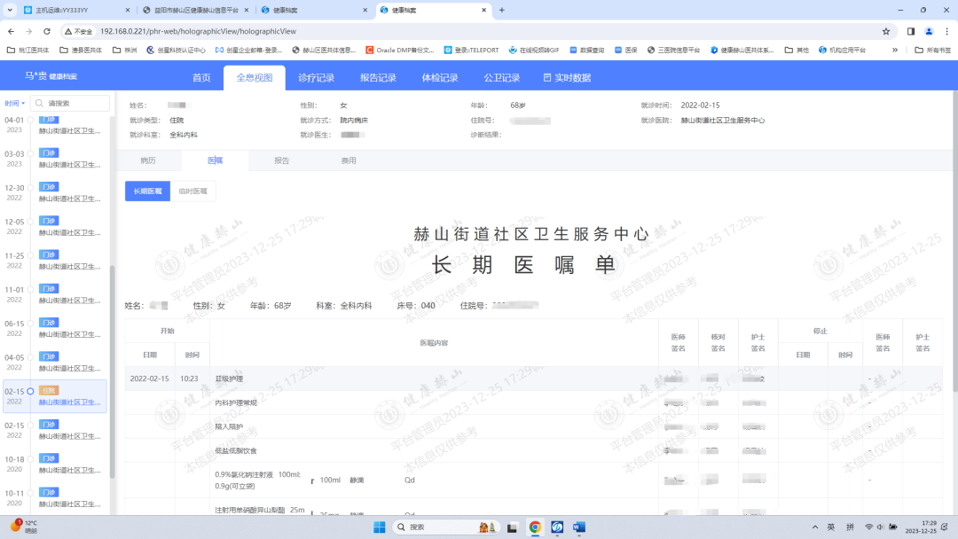The image size is (958, 539).
Task: Open the Chrome profile icon
Action: pyautogui.click(x=929, y=31)
